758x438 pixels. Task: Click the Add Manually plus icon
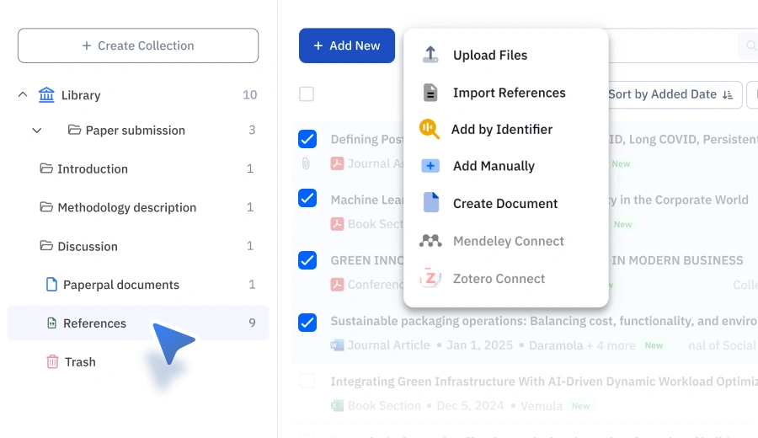(x=430, y=166)
